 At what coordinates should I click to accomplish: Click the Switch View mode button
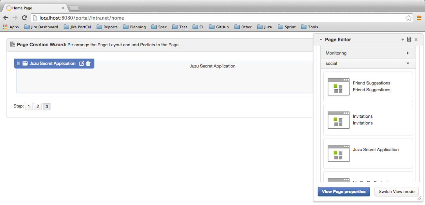click(396, 192)
